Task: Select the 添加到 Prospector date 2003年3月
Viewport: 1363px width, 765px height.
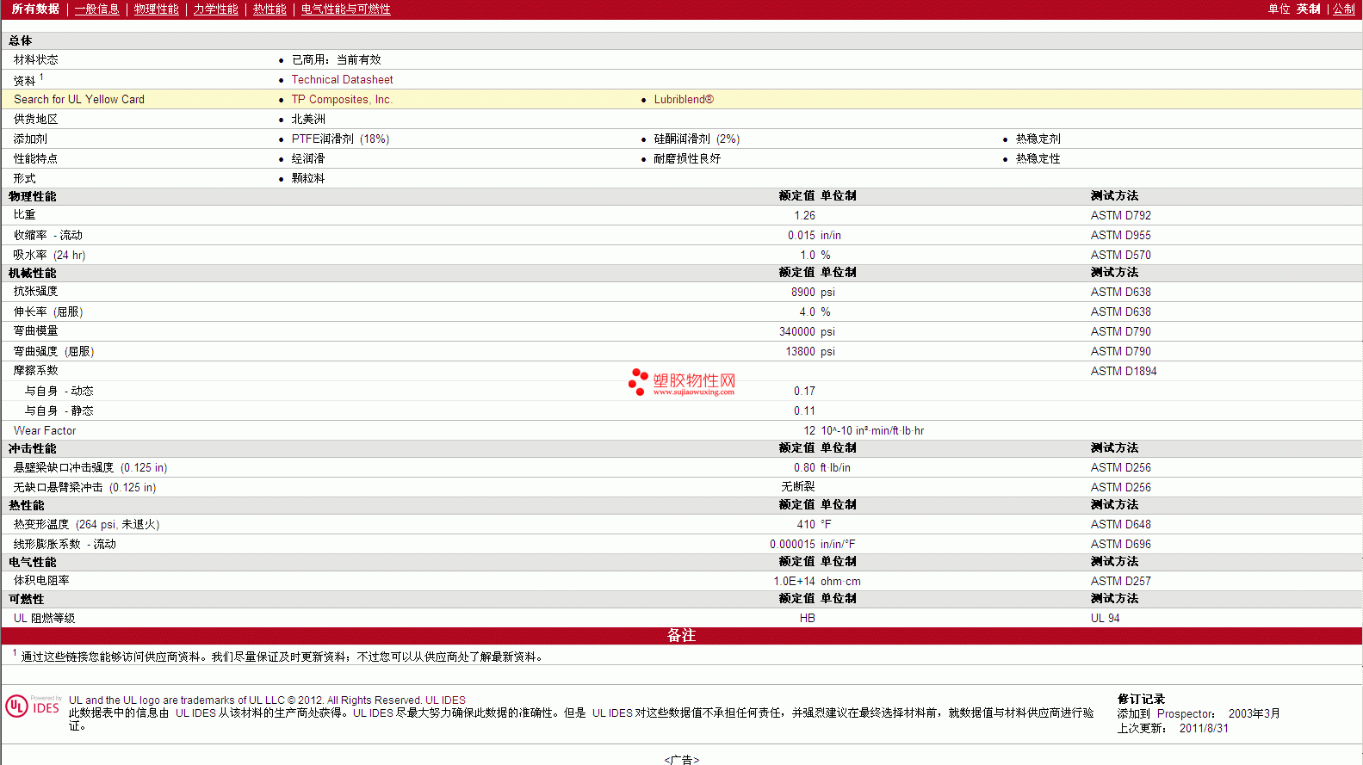Action: tap(1254, 714)
